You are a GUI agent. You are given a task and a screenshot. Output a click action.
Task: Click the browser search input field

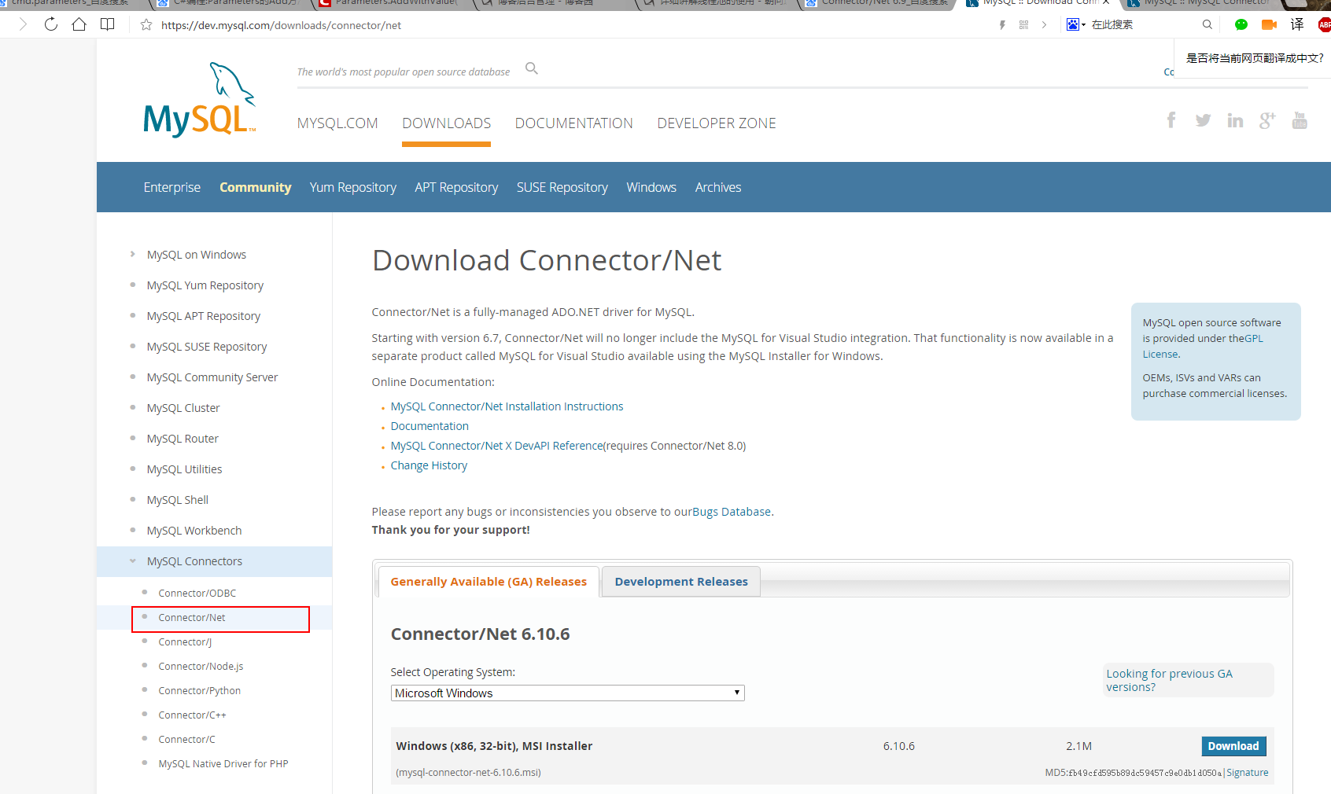1143,25
